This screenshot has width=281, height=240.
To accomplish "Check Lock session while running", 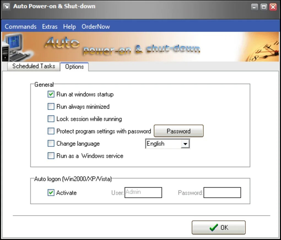I will [x=51, y=119].
